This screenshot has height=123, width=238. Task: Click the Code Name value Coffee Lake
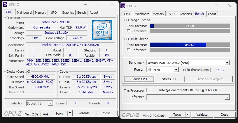(x=42, y=27)
